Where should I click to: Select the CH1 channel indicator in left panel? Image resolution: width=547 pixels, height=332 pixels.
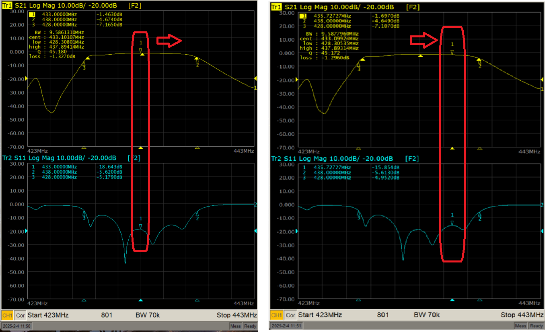click(8, 315)
